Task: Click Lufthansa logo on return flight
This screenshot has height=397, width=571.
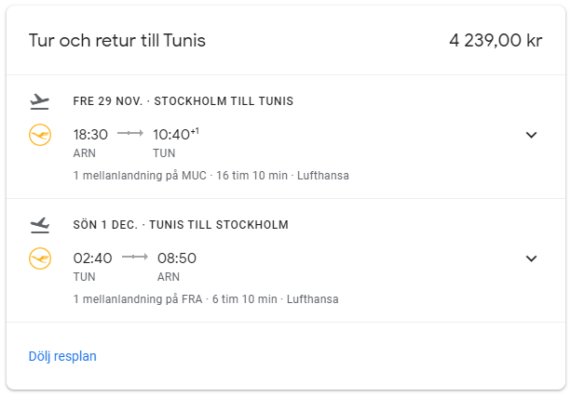Action: [40, 258]
